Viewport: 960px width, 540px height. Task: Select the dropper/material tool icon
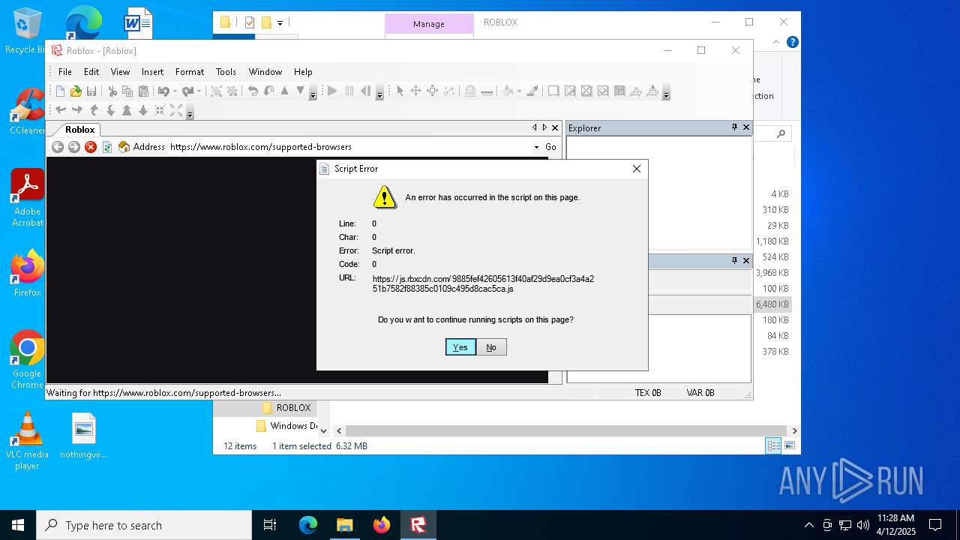(532, 91)
